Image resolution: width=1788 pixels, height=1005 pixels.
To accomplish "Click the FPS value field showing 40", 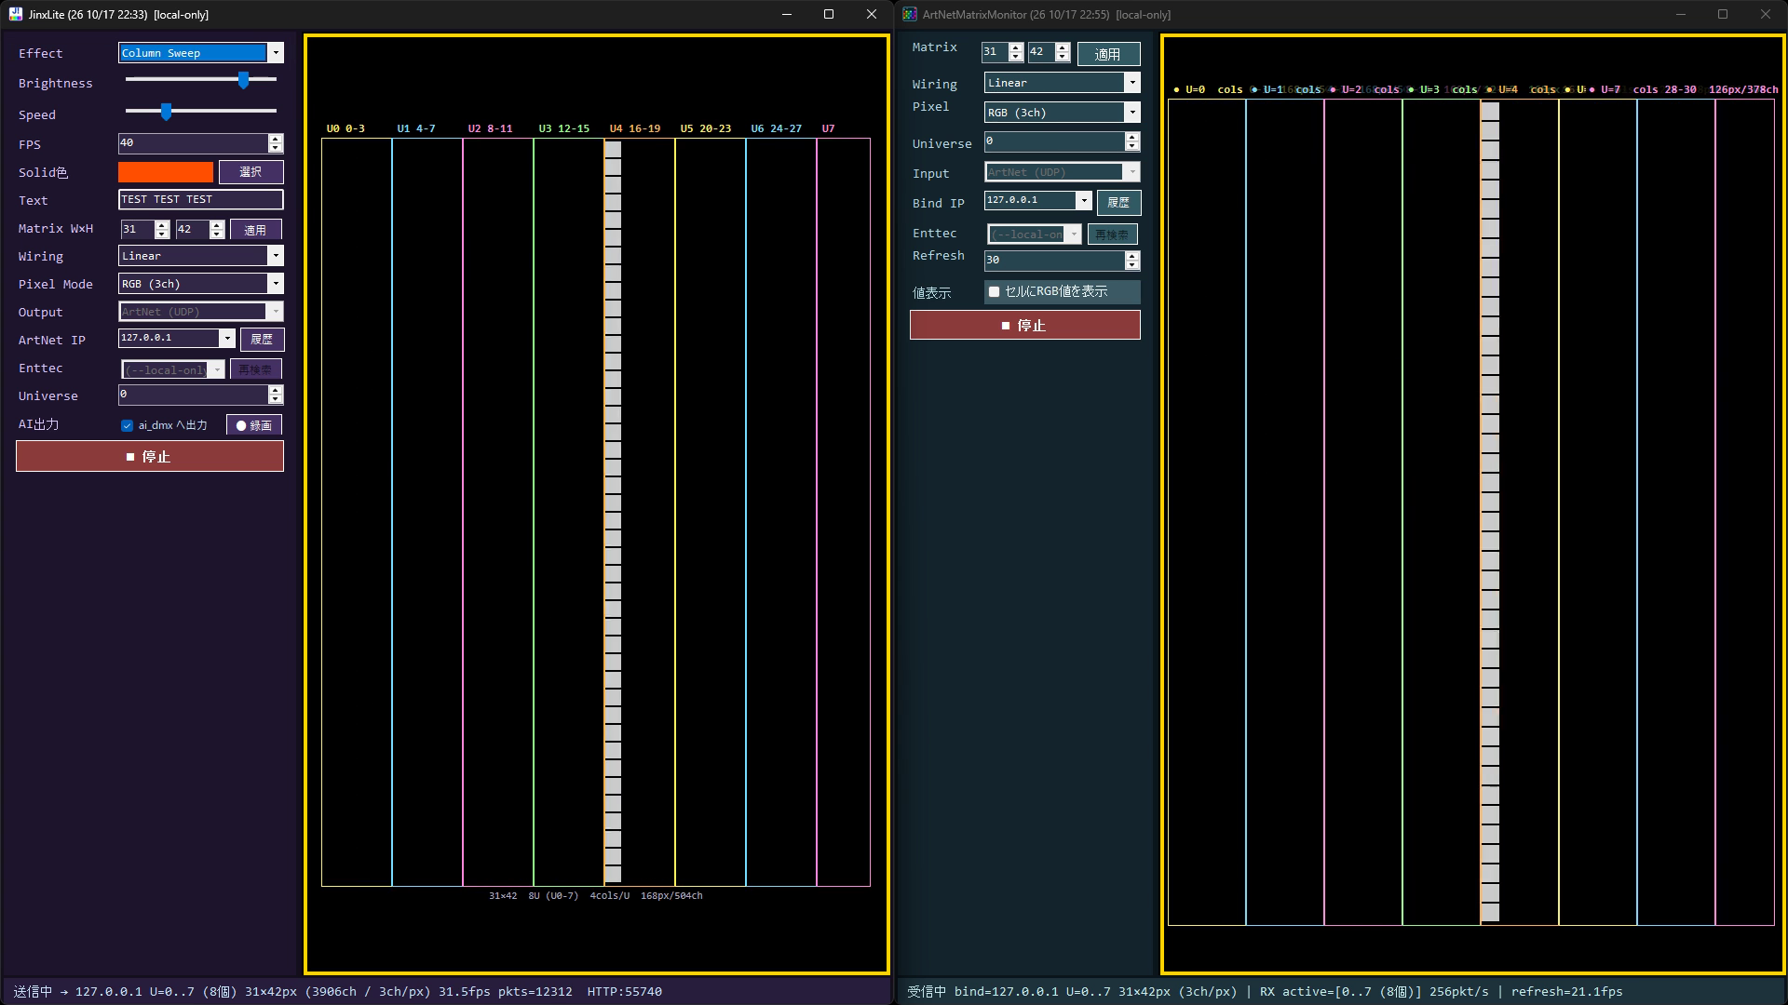I will pos(193,143).
